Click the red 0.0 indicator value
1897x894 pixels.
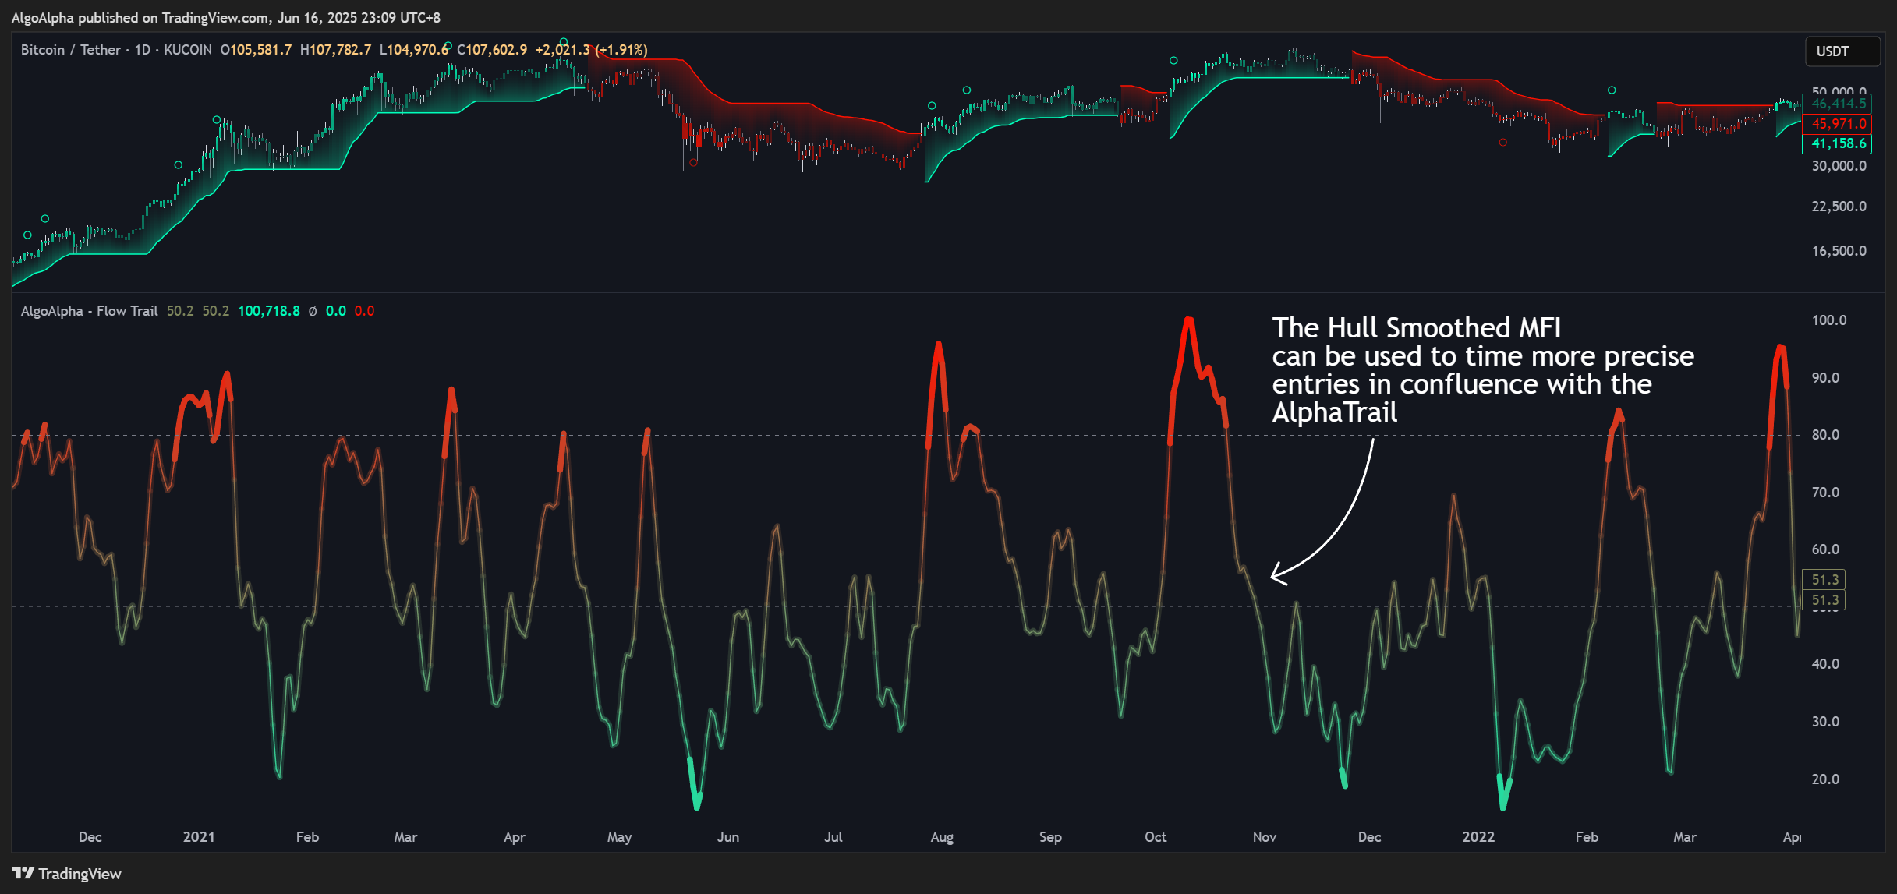364,311
